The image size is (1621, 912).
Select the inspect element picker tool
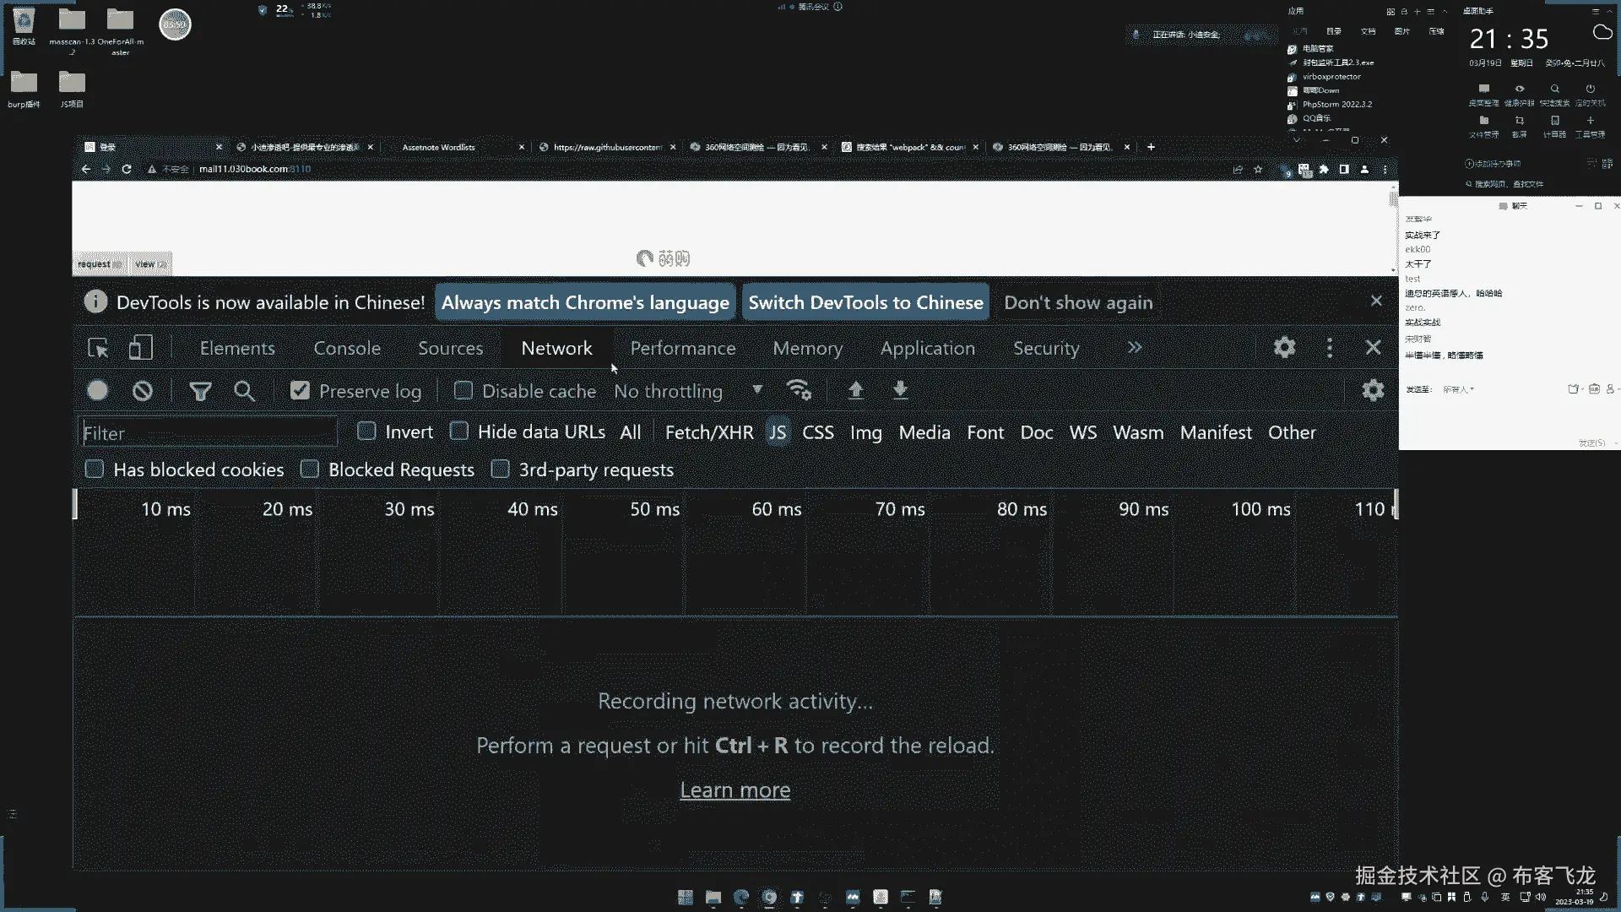(98, 348)
